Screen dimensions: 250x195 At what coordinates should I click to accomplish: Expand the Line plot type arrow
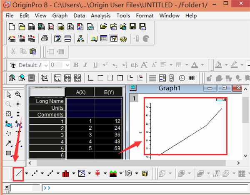tap(27, 173)
